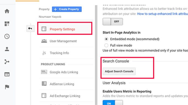Viewport: 188px width, 105px height.
Task: Go to the Home icon in sidebar
Action: tap(7, 11)
